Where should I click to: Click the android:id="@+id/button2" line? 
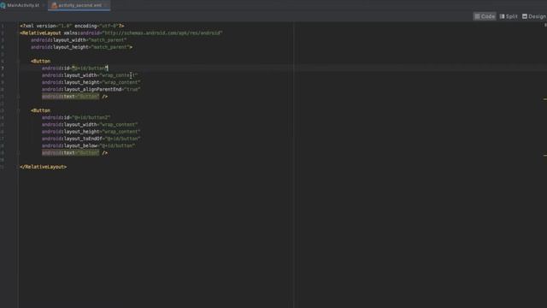click(x=76, y=118)
